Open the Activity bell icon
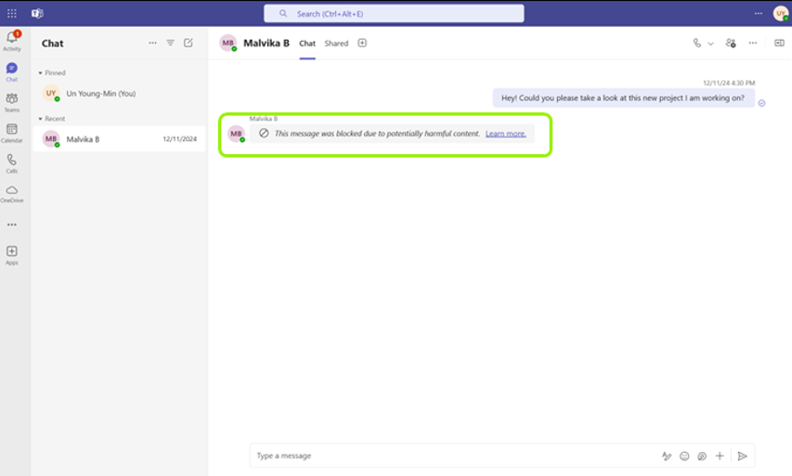Viewport: 792px width, 476px height. pyautogui.click(x=12, y=38)
